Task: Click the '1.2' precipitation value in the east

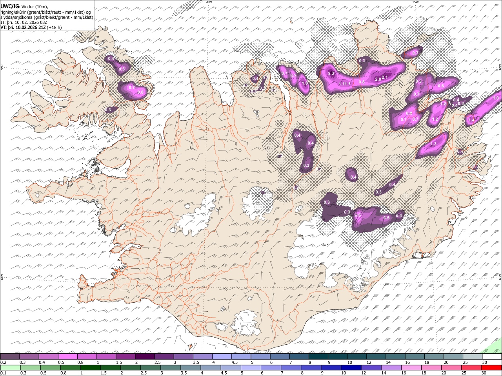Action: click(435, 119)
